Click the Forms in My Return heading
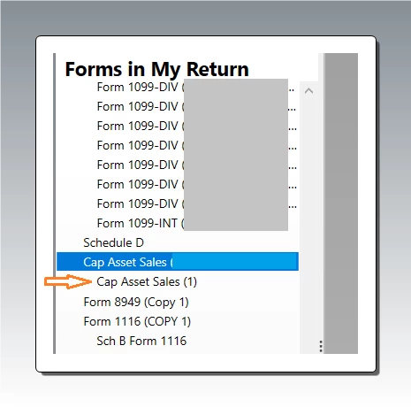The image size is (411, 407). click(x=156, y=69)
